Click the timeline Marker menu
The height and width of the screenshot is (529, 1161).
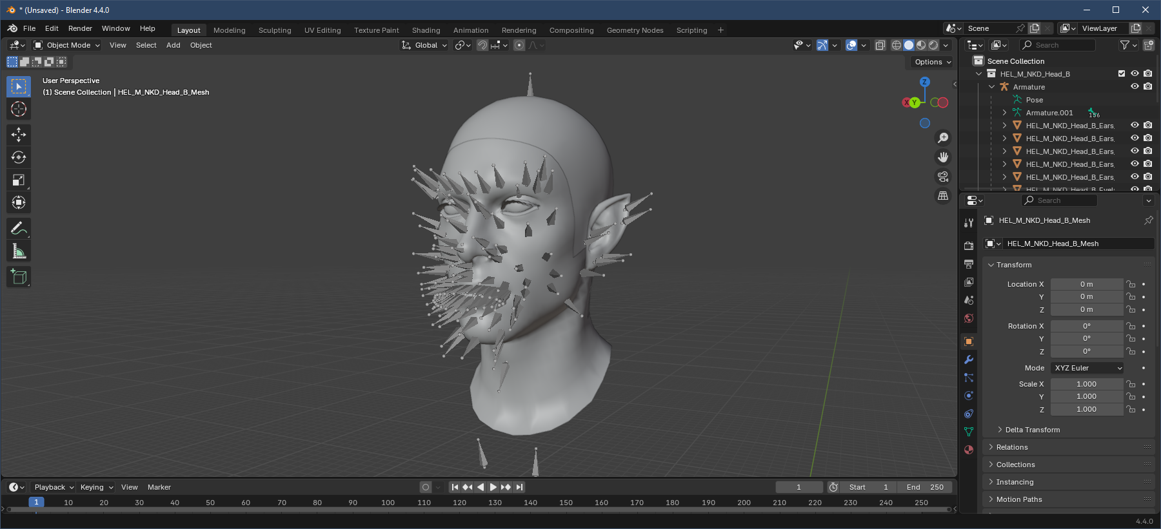pos(159,487)
